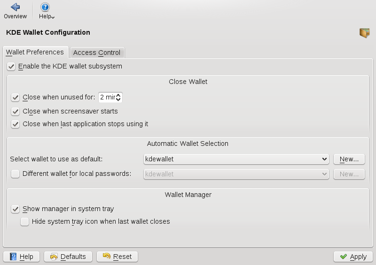The height and width of the screenshot is (265, 376).
Task: Click the unused timeout spinbox arrows
Action: 118,98
